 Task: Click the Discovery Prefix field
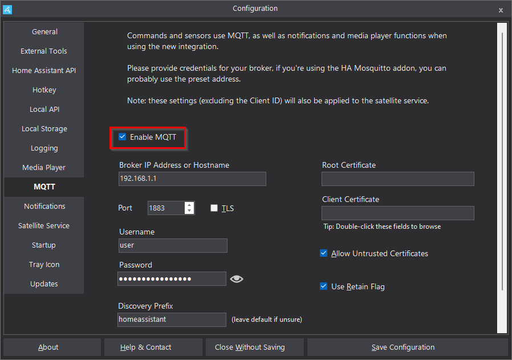(172, 319)
